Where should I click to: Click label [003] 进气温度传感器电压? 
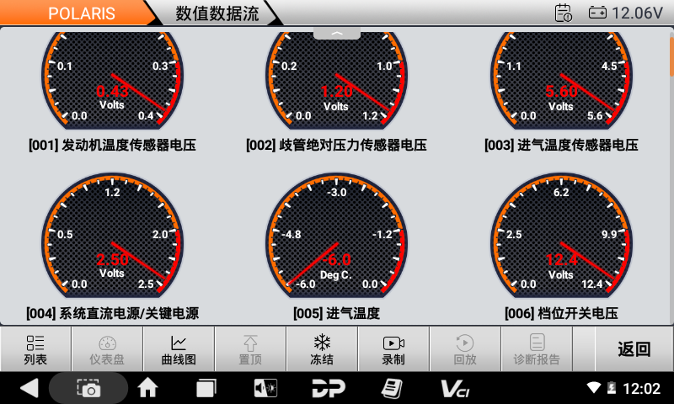coord(561,145)
